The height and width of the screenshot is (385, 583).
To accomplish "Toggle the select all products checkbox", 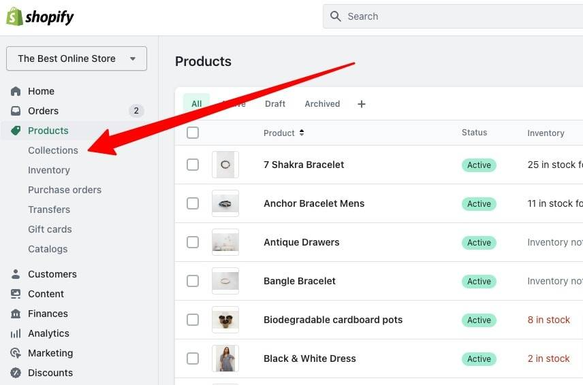I will click(193, 133).
